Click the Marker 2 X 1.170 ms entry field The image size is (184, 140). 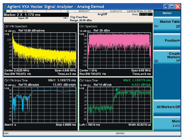[x=36, y=15]
